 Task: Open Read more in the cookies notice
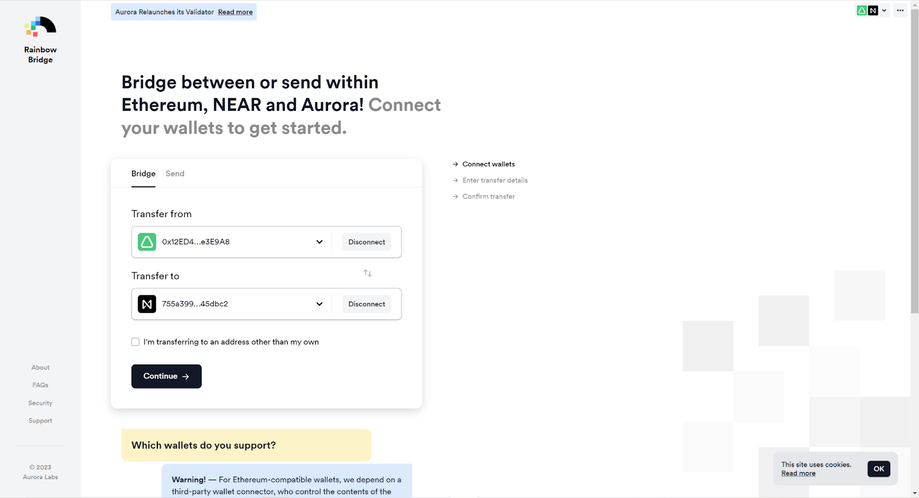[x=798, y=473]
